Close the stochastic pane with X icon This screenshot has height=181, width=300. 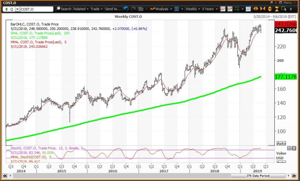point(294,148)
